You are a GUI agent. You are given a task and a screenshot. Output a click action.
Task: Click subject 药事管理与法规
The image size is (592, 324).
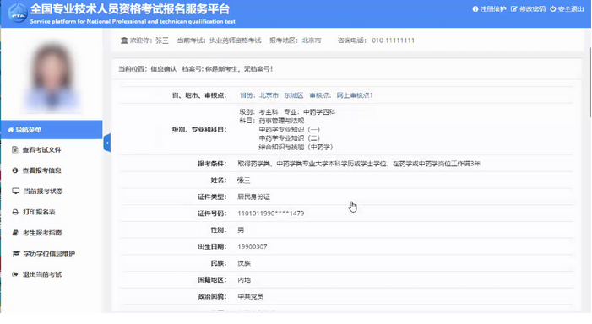point(281,121)
